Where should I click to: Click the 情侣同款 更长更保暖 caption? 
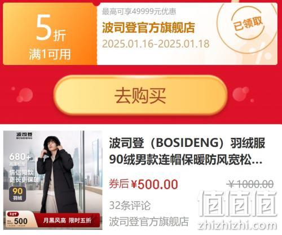click(x=24, y=176)
